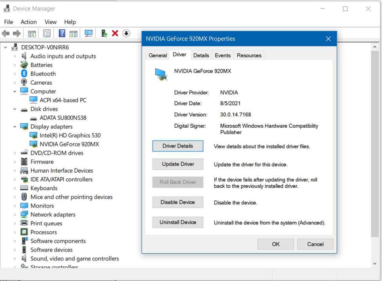Open the Properties toolbar icon
382x281 pixels.
click(47, 33)
